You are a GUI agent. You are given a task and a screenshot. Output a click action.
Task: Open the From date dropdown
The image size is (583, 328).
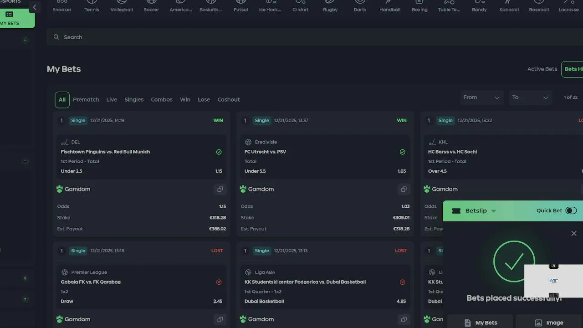[x=481, y=97]
